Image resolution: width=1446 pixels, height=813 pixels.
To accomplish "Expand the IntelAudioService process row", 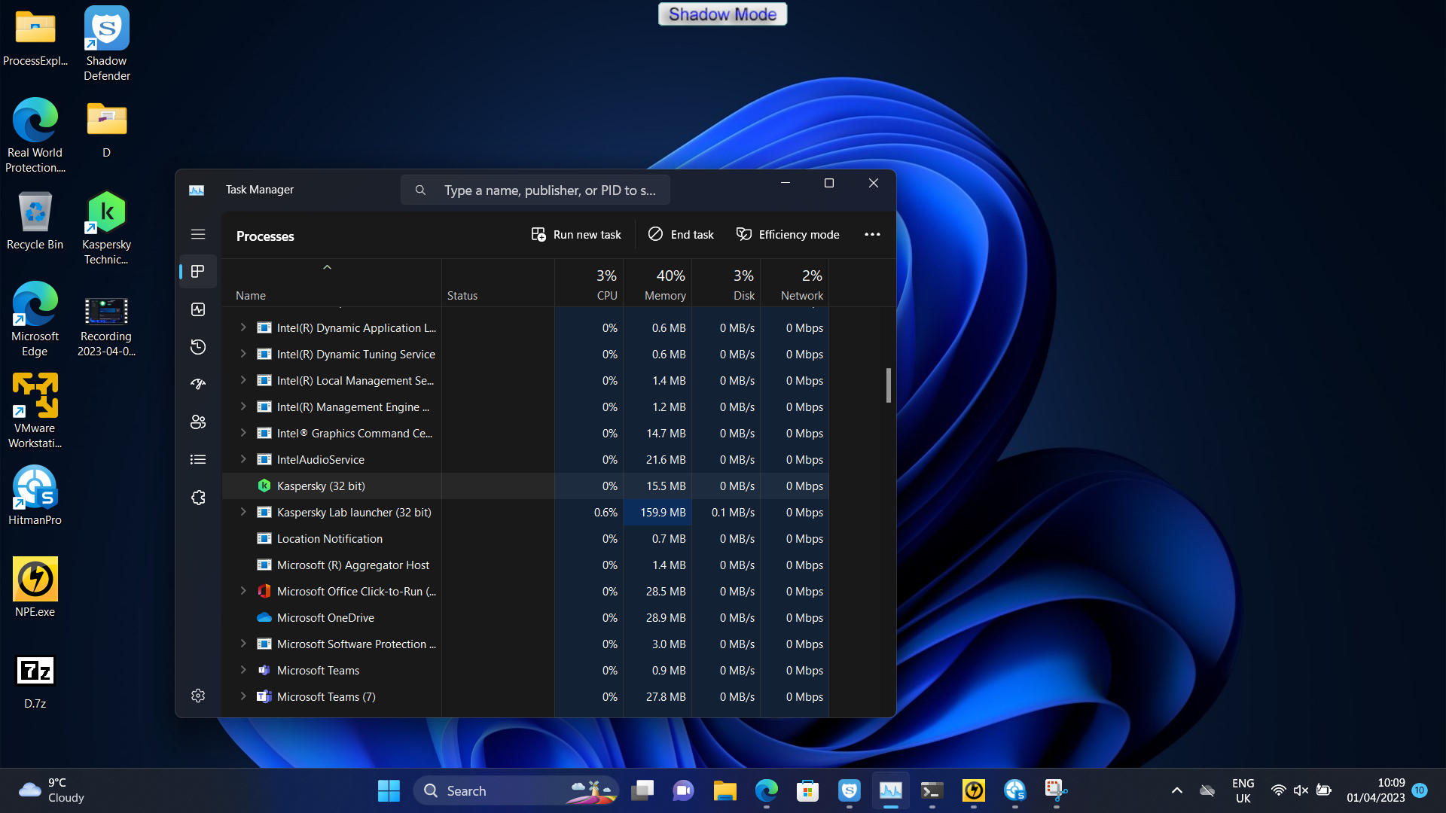I will 243,459.
